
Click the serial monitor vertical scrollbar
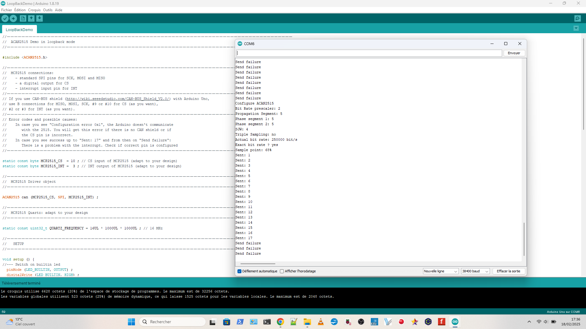tap(524, 239)
